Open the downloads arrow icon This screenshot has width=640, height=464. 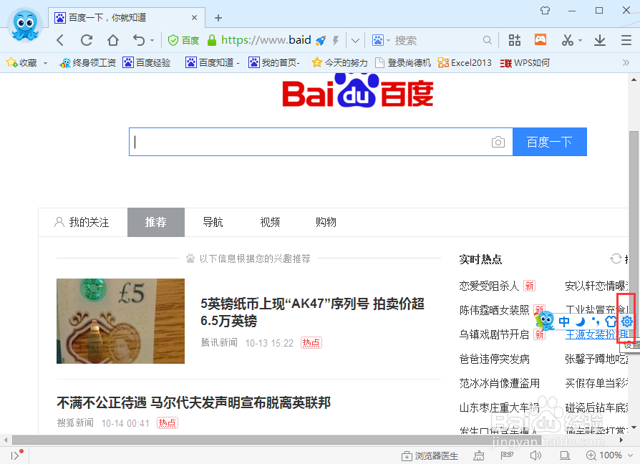[600, 40]
